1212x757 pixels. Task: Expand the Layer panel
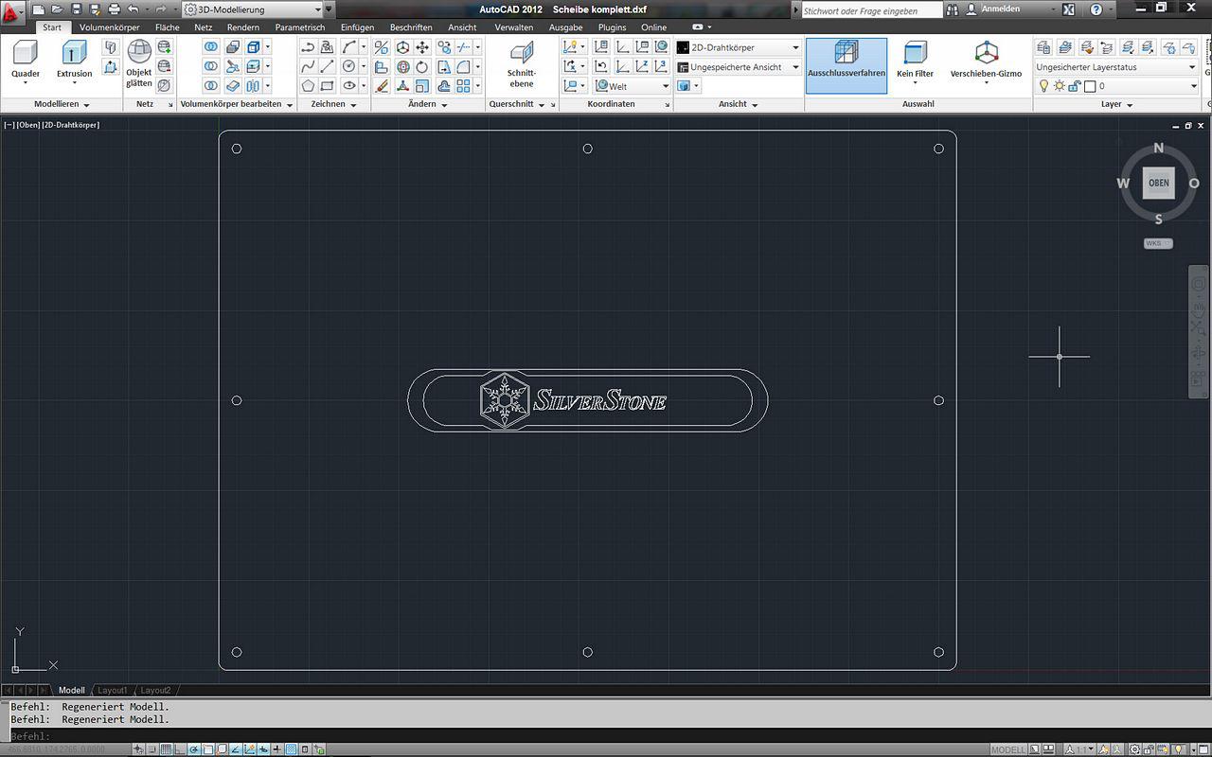(x=1116, y=104)
